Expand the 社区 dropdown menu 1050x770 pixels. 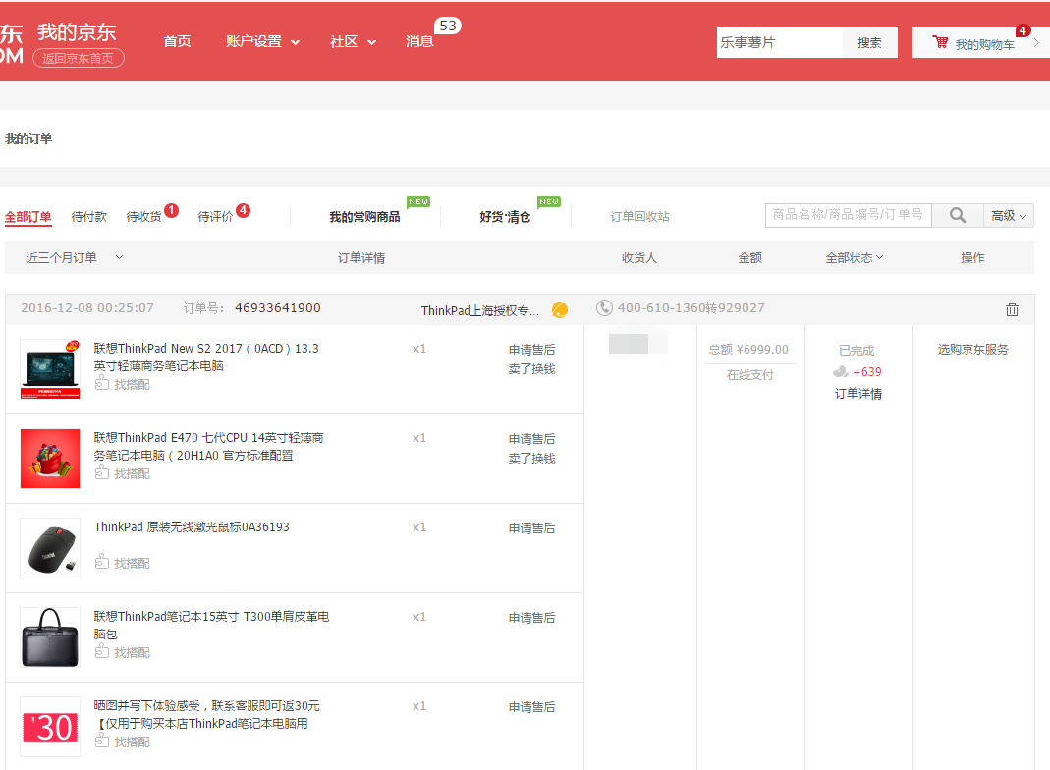pos(353,41)
